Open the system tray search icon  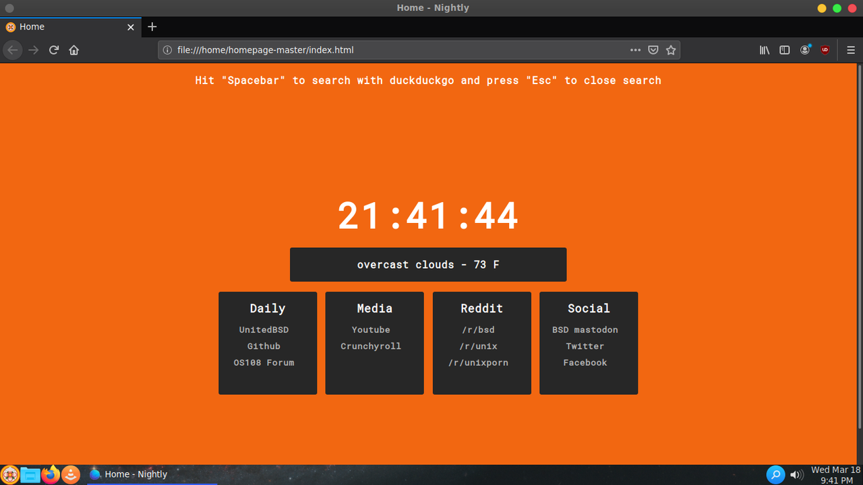776,474
